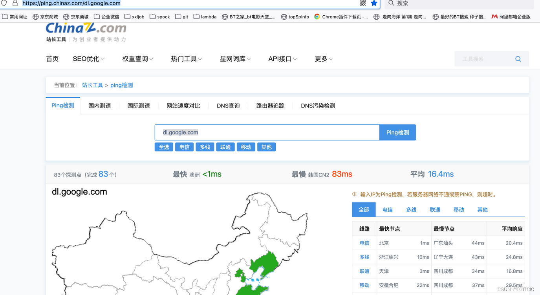
Task: Select the Ping检测 tab left of 国内测速
Action: click(63, 106)
